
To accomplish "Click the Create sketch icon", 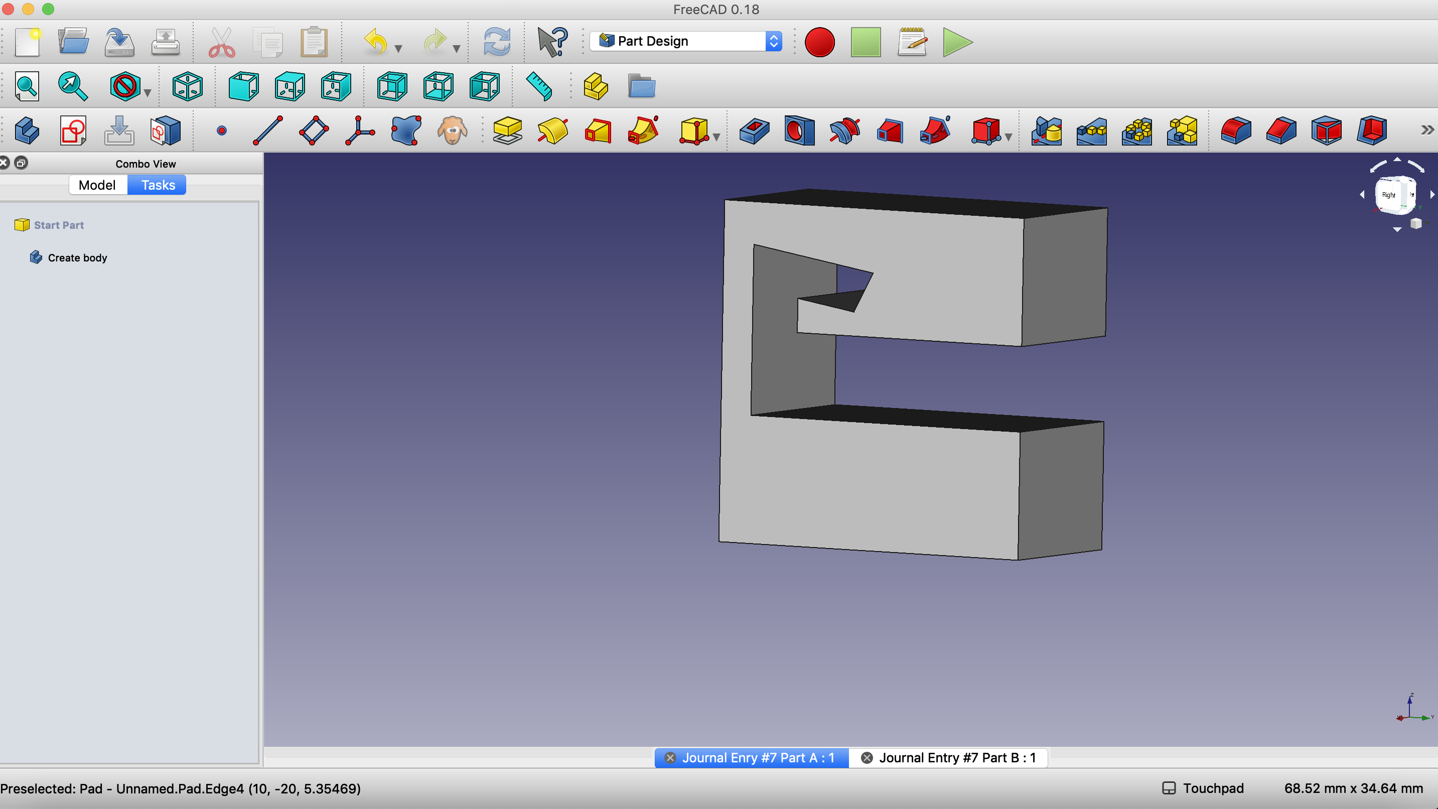I will pos(73,130).
